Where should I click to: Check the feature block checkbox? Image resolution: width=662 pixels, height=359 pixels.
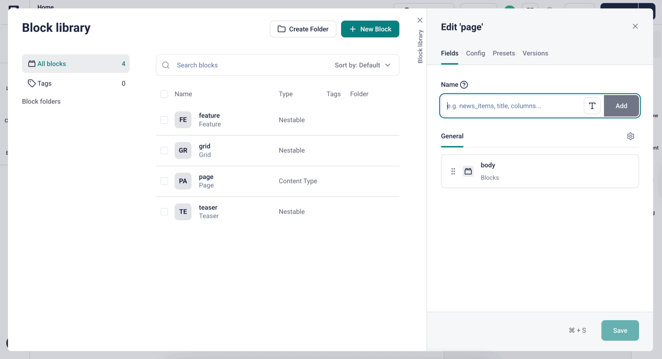(164, 120)
